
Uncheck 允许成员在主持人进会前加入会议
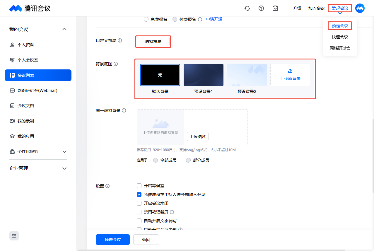(x=139, y=194)
